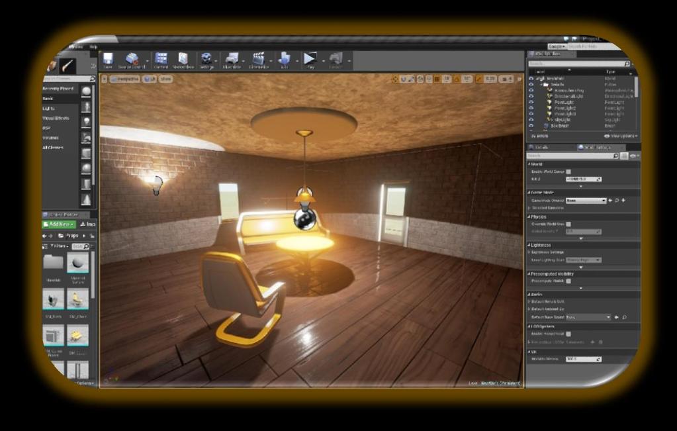This screenshot has height=431, width=677.
Task: Open the Help menu
Action: click(93, 46)
